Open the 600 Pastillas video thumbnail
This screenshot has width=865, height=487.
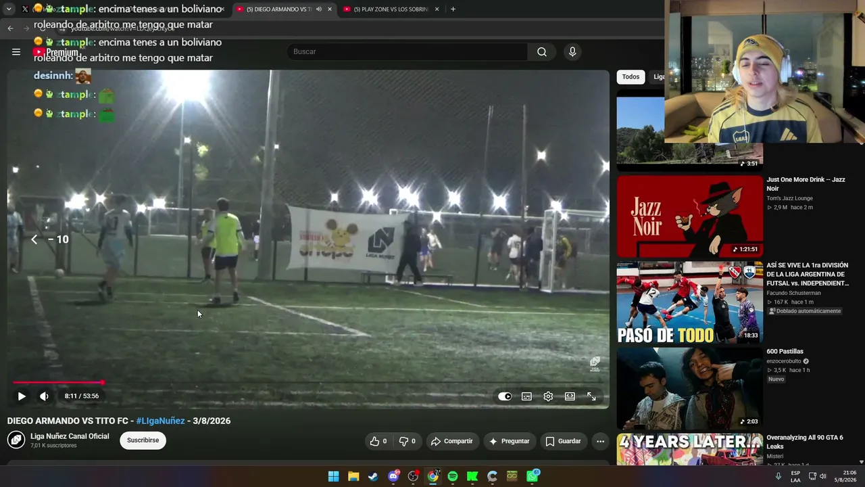(x=689, y=388)
